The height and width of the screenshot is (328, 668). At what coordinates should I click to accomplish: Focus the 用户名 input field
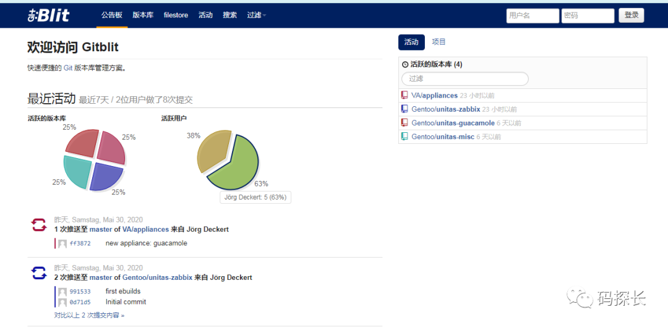pyautogui.click(x=533, y=15)
